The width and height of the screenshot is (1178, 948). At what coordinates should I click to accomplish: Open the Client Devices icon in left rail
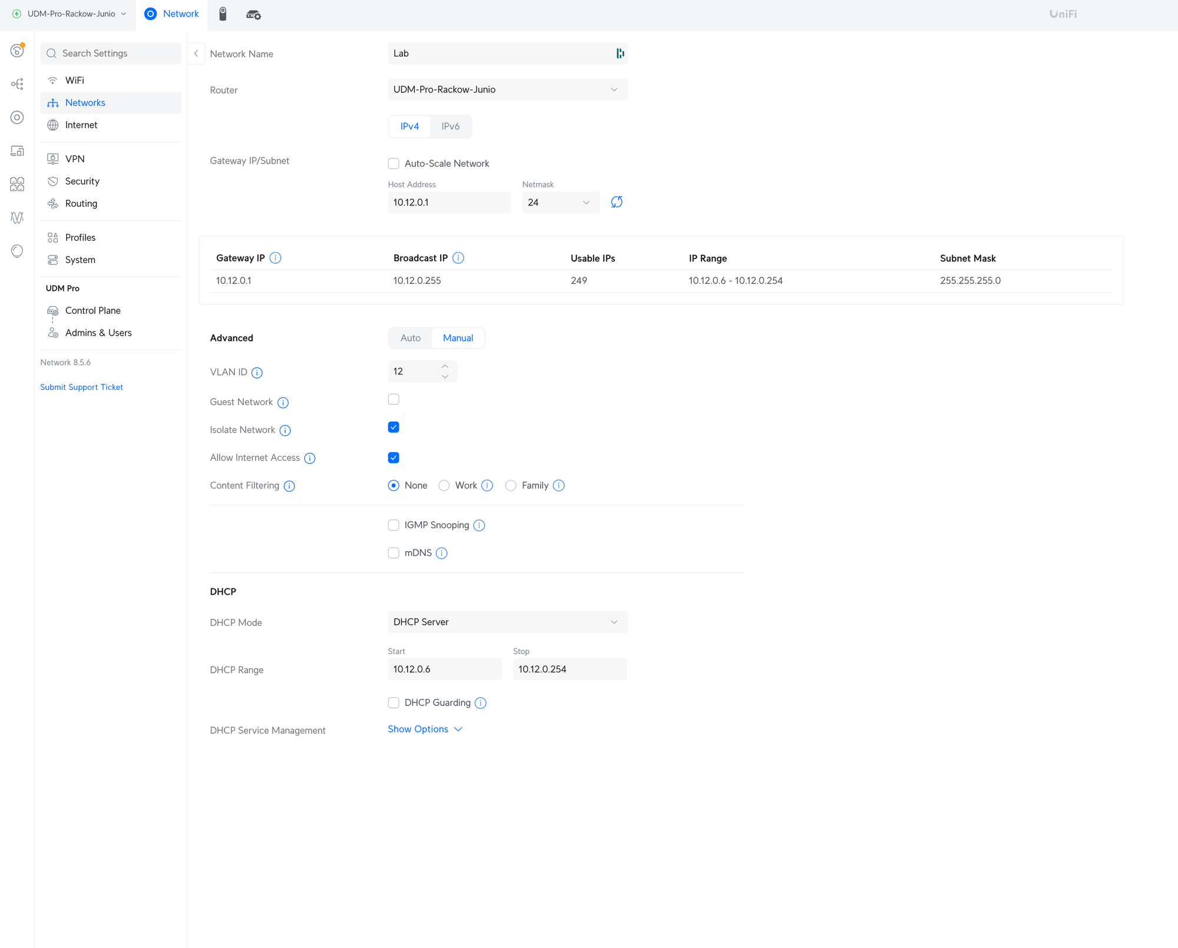tap(17, 151)
